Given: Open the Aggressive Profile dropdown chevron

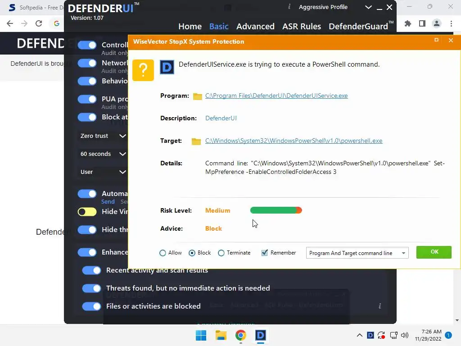Looking at the screenshot, I should tap(368, 7).
